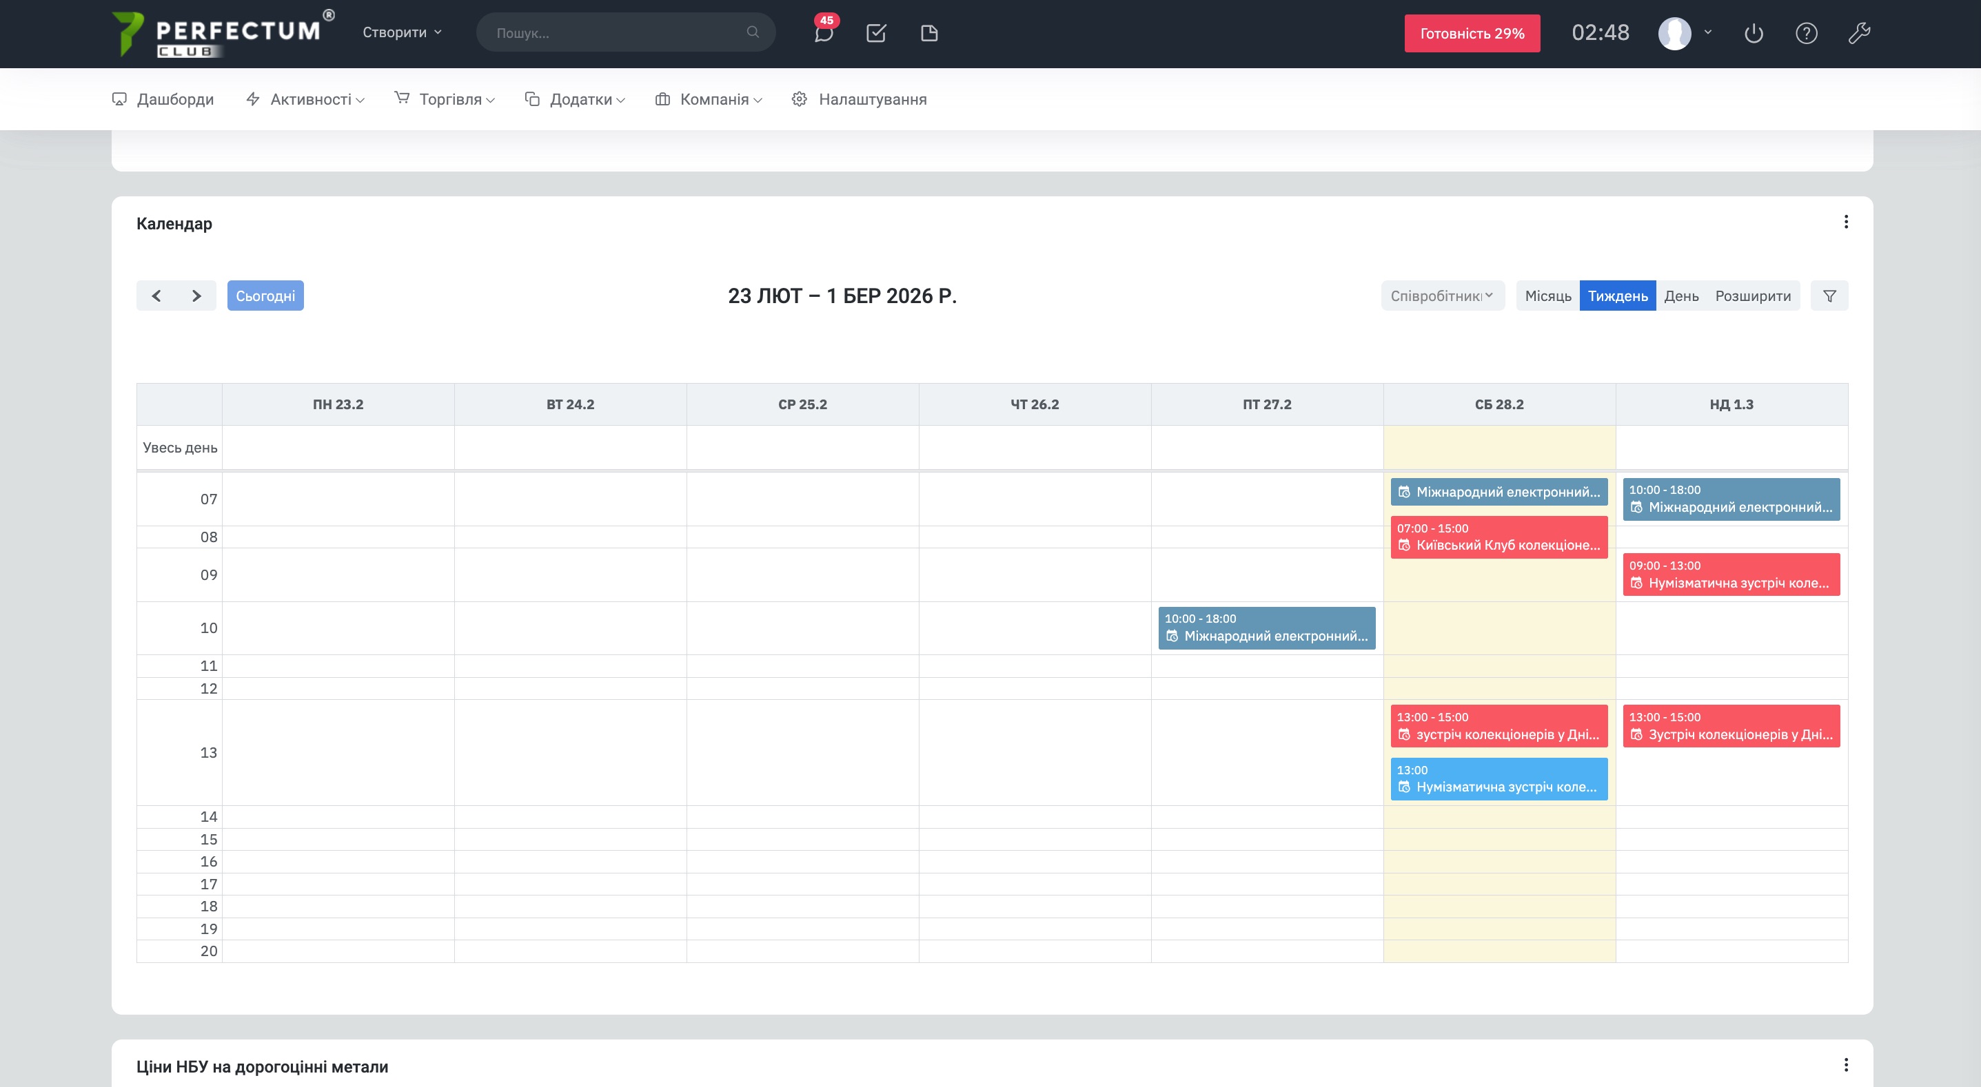
Task: Click the notes document icon in header
Action: (929, 33)
